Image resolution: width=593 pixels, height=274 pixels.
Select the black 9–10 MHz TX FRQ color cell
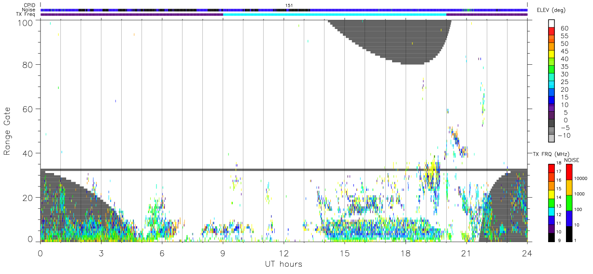(551, 237)
